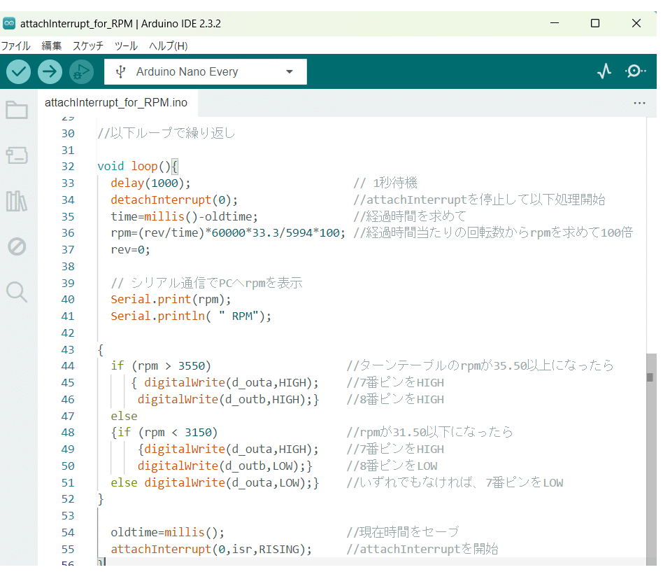Open the ヘルプ(H) menu
663x579 pixels.
point(169,46)
